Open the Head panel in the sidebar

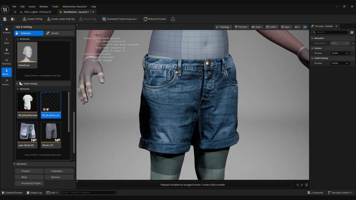7,51
